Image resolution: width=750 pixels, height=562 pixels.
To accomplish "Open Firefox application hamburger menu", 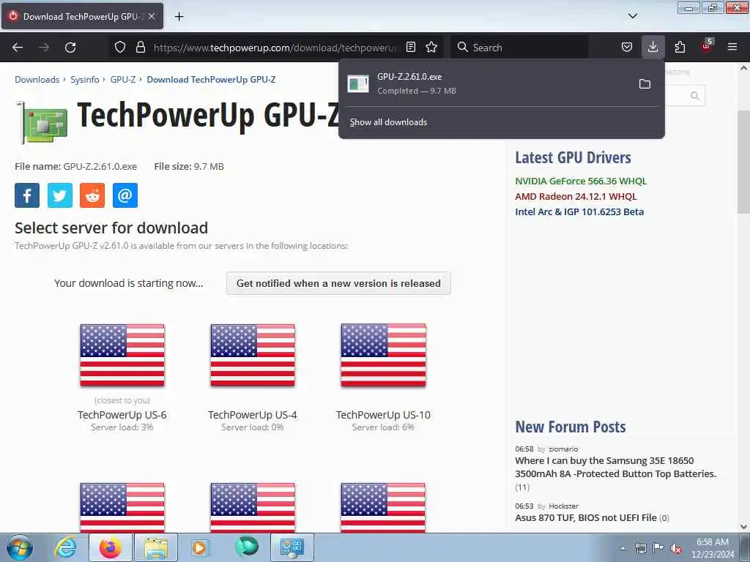I will pos(732,47).
